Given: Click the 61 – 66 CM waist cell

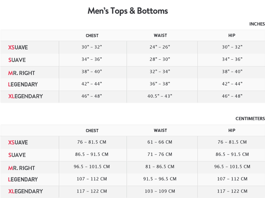Looking at the screenshot, I should [160, 142].
